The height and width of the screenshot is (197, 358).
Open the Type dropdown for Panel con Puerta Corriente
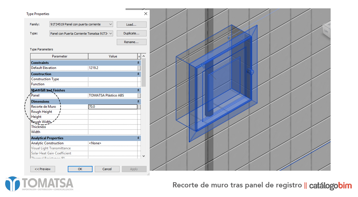[110, 33]
